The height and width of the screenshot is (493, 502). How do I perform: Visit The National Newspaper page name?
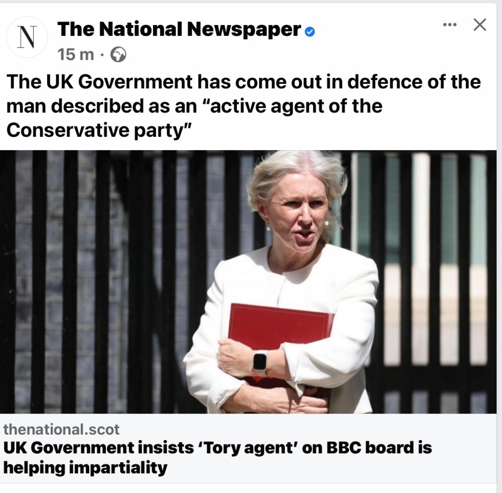pos(179,29)
